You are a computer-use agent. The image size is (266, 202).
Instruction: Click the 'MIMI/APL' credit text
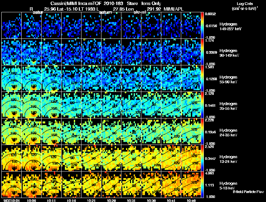point(174,9)
